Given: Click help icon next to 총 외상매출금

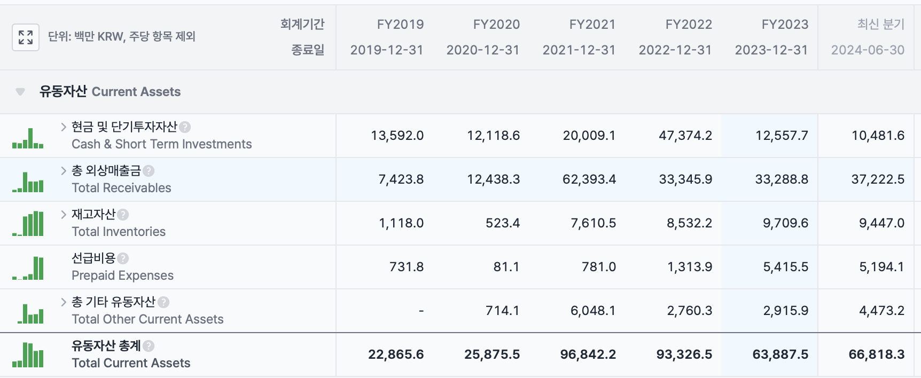Looking at the screenshot, I should click(149, 171).
